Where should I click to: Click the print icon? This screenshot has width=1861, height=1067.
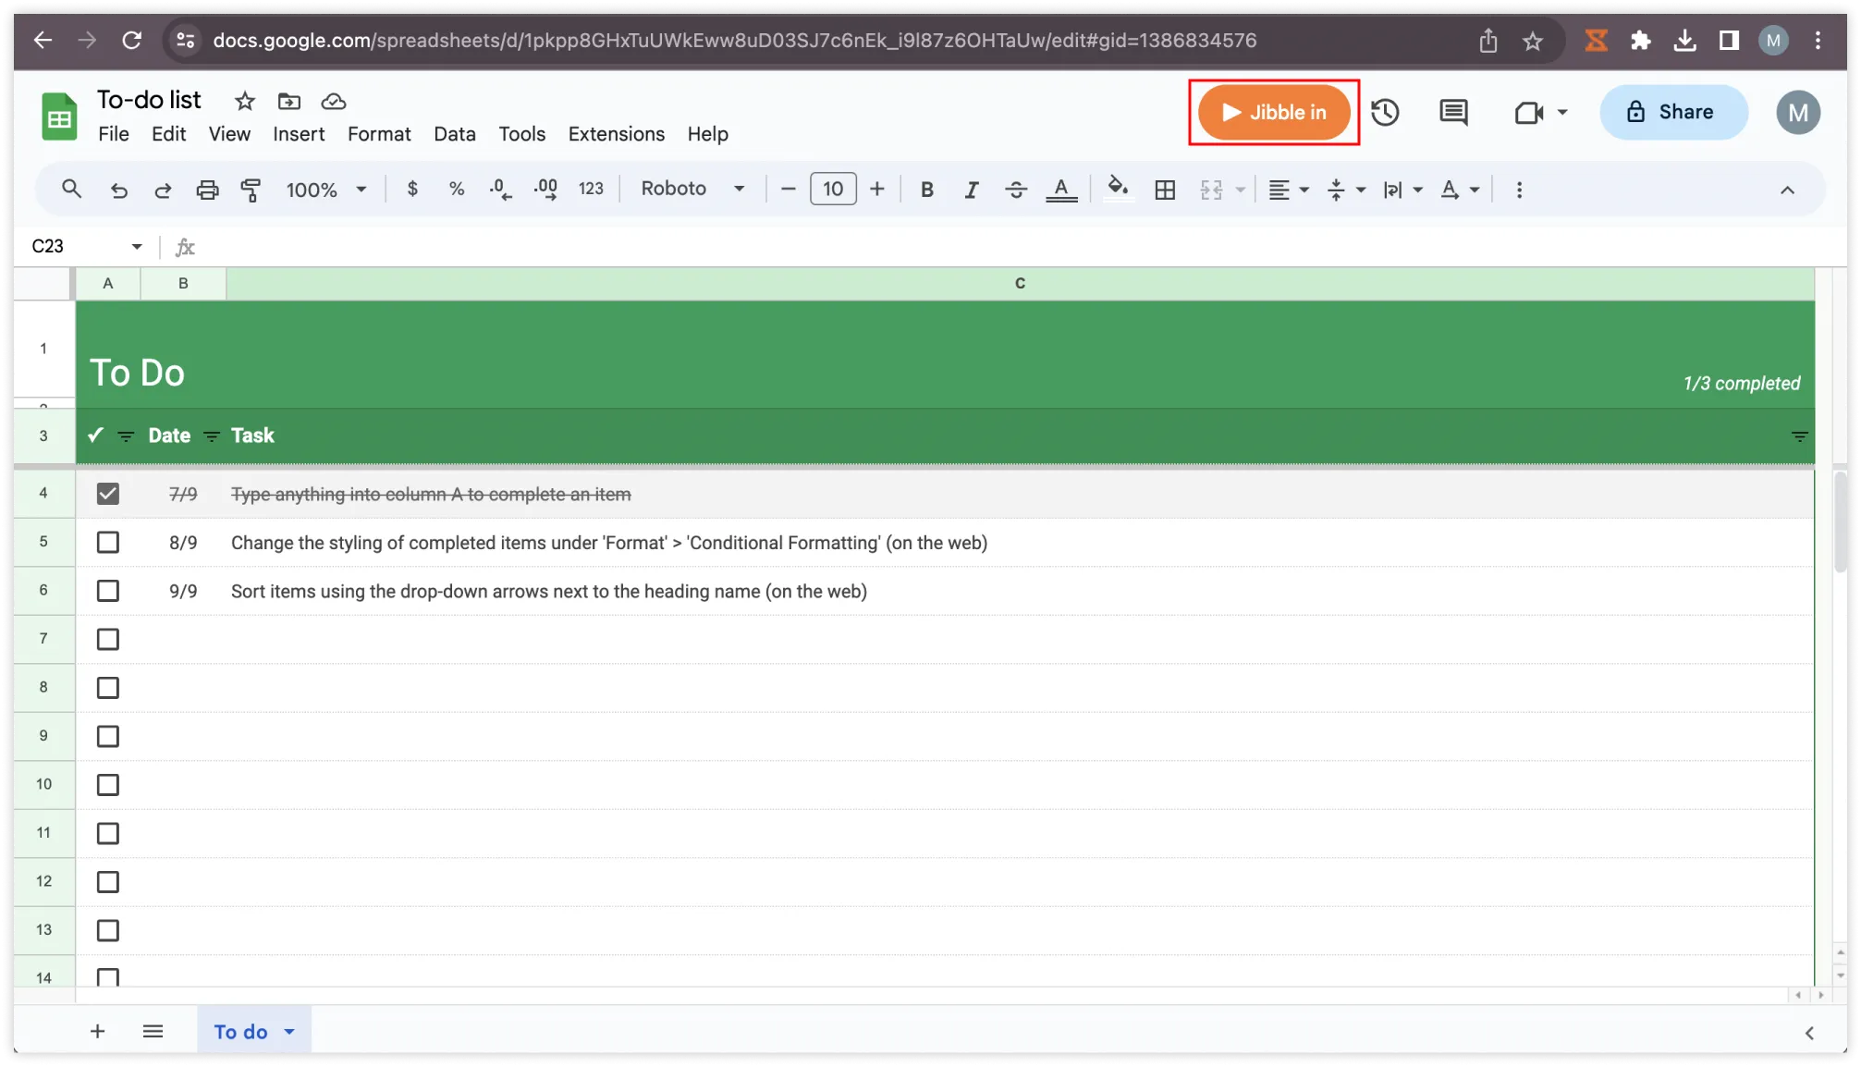[x=207, y=190]
